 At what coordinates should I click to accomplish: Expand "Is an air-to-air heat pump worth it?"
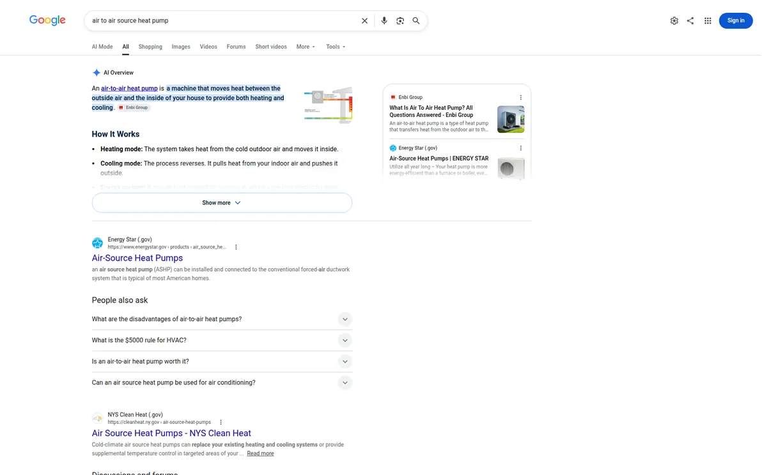(x=222, y=361)
